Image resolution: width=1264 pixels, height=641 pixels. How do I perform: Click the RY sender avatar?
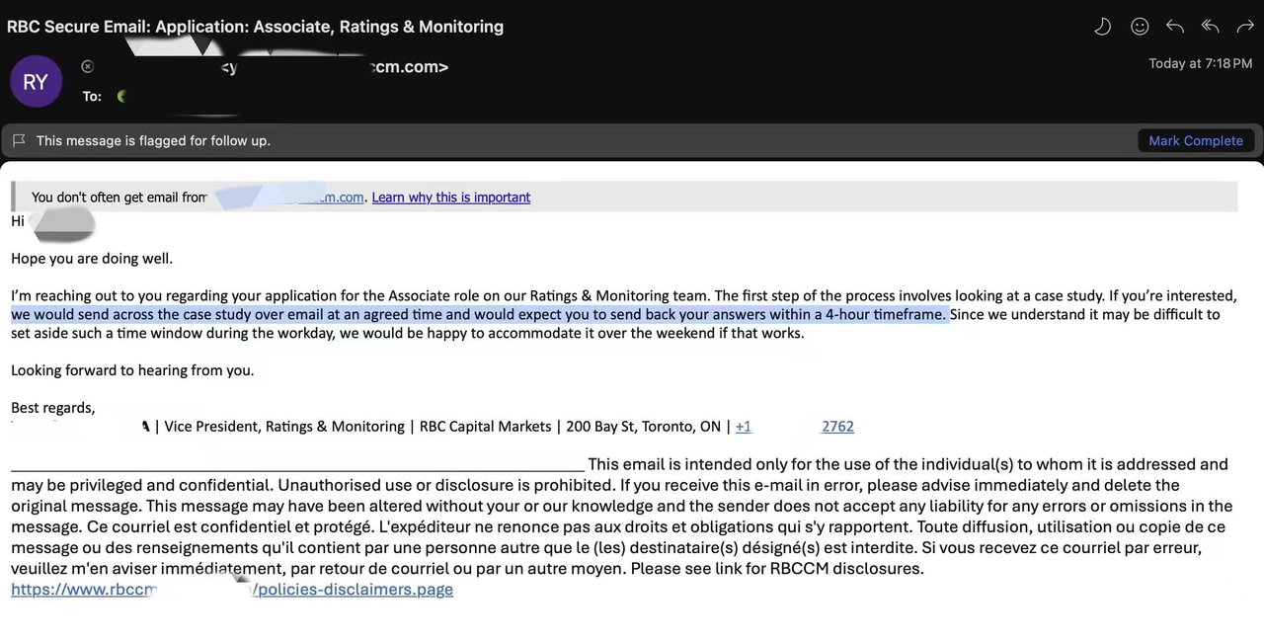pos(36,81)
